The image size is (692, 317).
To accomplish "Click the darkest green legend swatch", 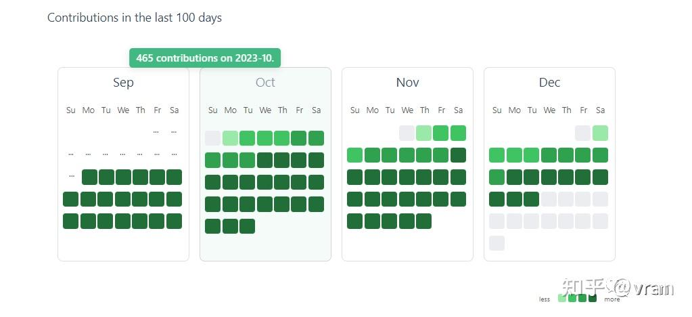I will 593,298.
